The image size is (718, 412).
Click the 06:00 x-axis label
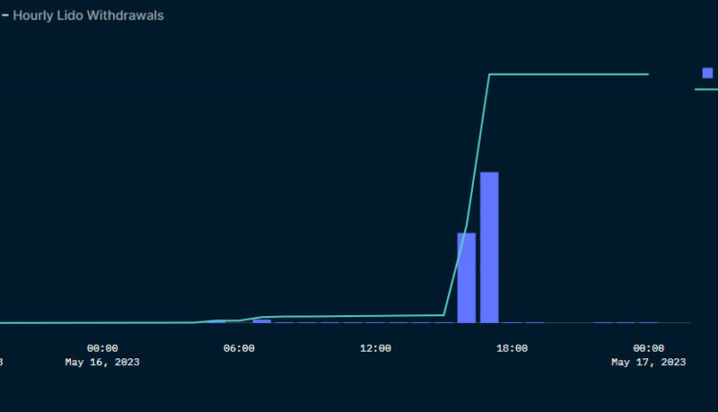[238, 348]
